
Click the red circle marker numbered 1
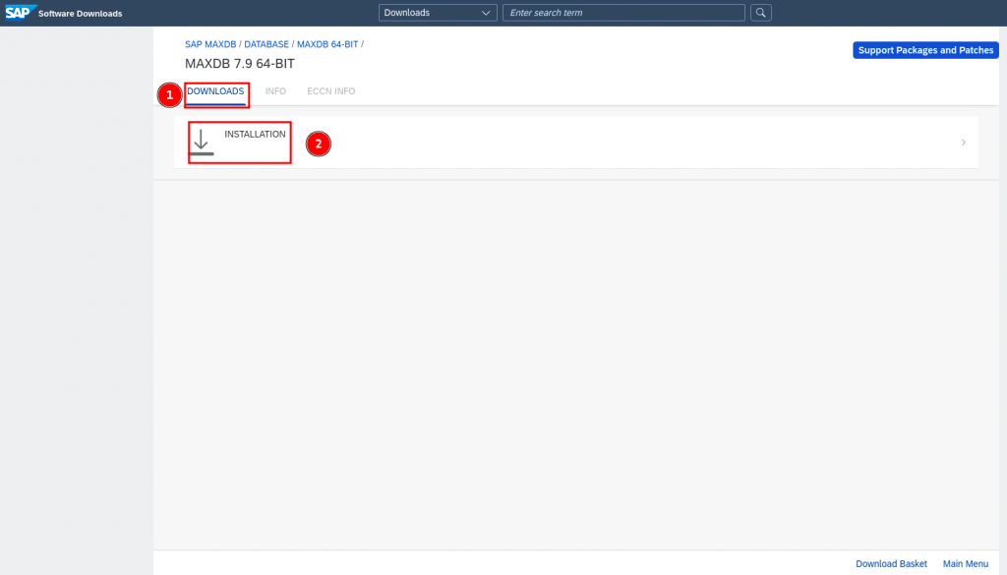pos(169,95)
